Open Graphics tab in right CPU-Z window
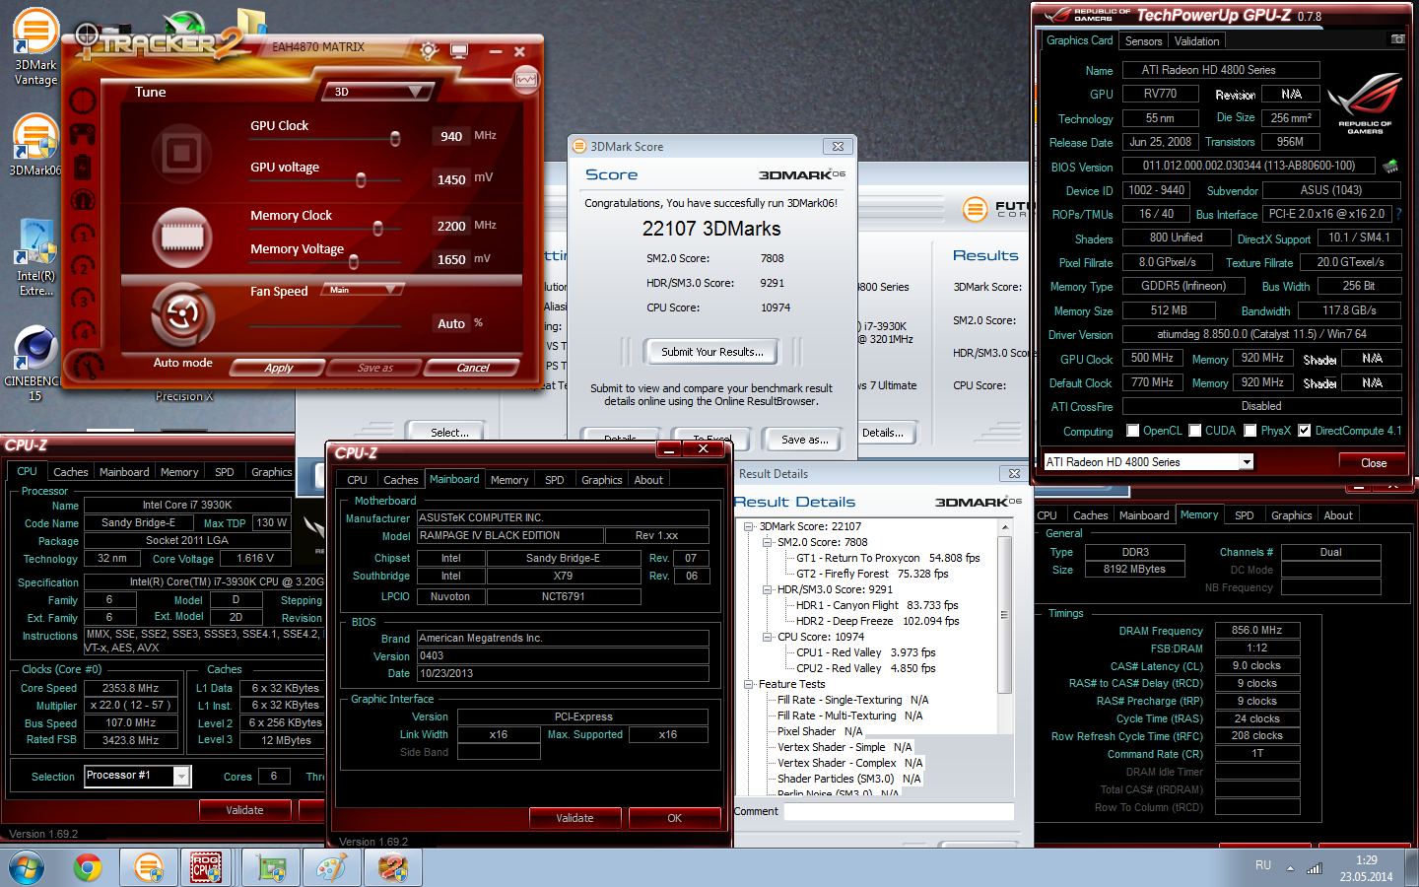The image size is (1419, 887). coord(1291,515)
